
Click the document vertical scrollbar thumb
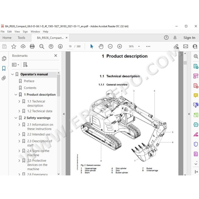pyautogui.click(x=185, y=63)
